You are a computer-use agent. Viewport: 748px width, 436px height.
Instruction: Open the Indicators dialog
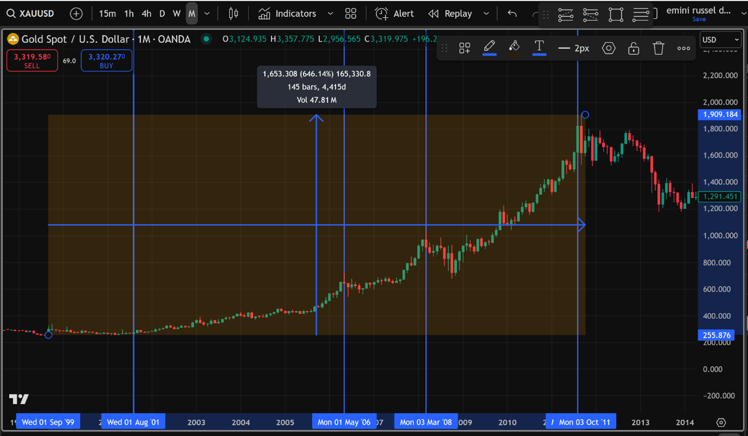point(287,14)
